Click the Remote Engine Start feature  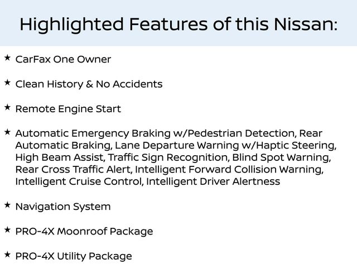pos(68,109)
